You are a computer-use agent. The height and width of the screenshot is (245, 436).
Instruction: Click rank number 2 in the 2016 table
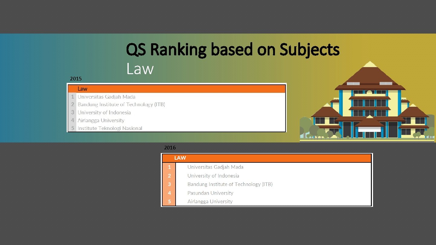[169, 176]
